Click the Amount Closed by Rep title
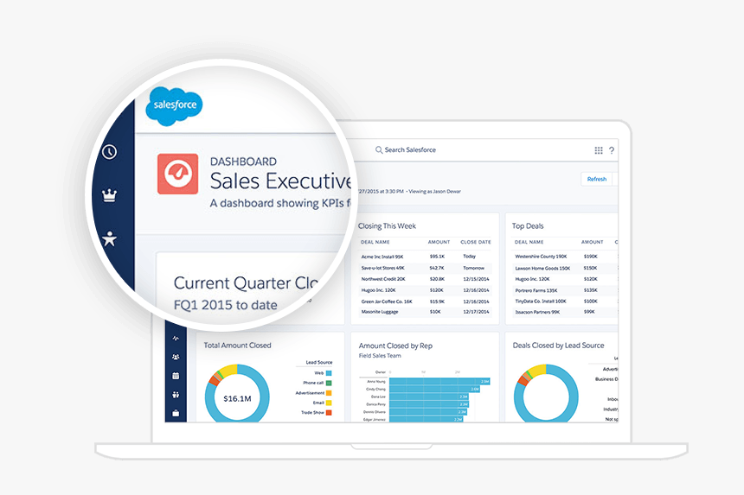 pos(395,346)
